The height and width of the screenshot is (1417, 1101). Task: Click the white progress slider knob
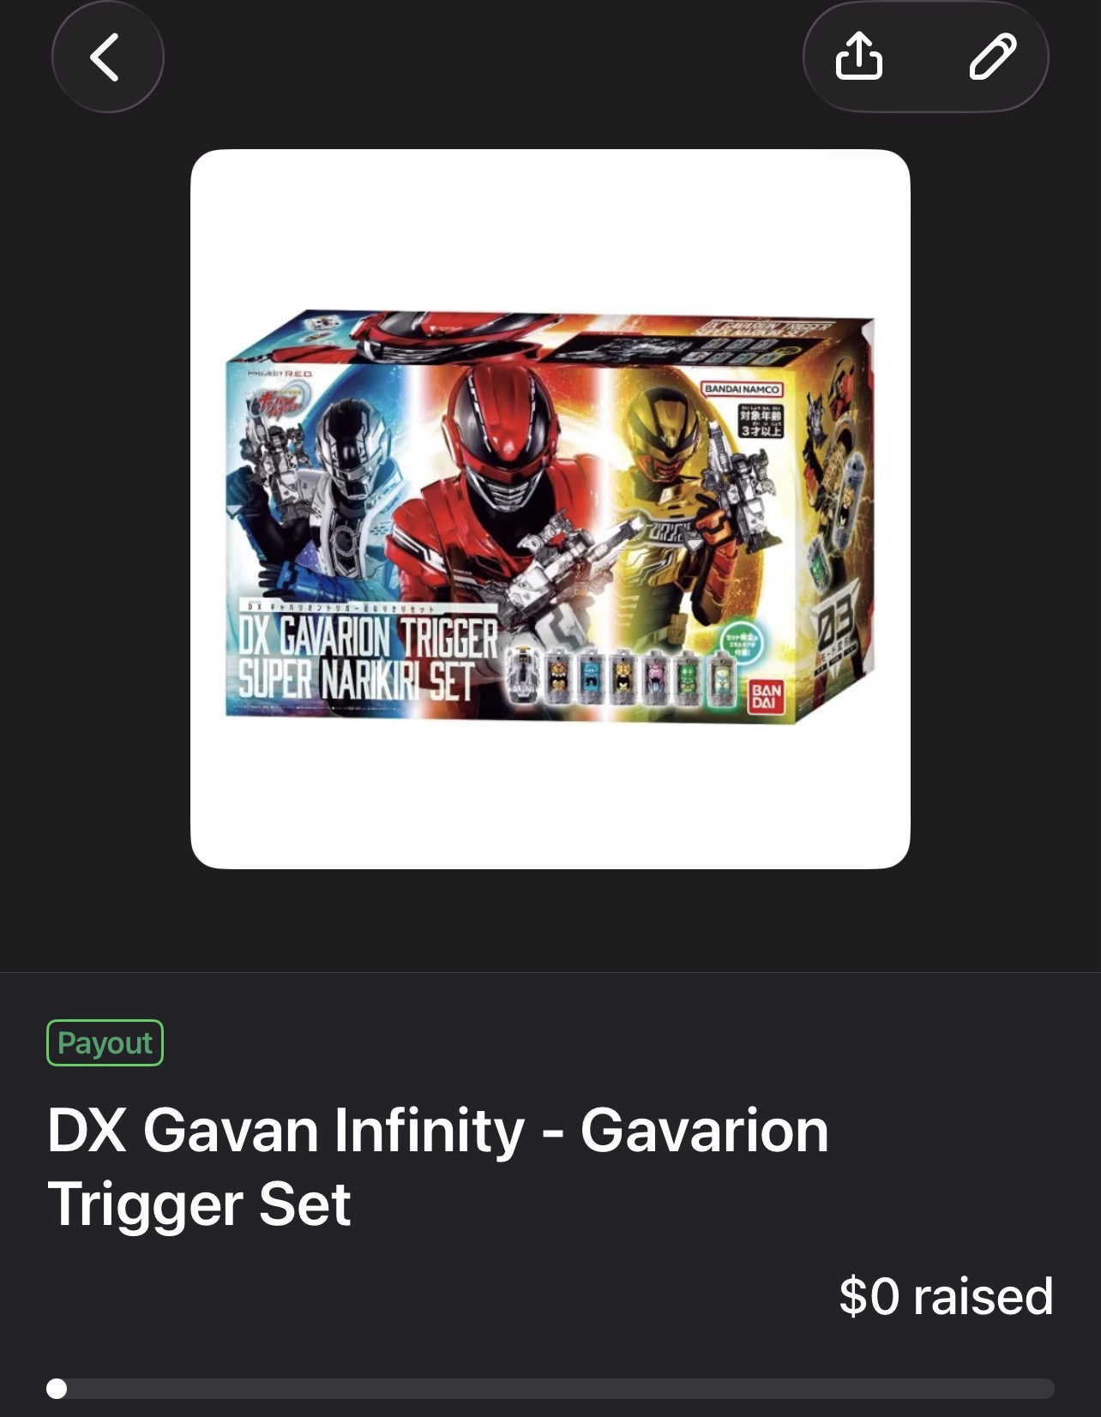pos(57,1389)
